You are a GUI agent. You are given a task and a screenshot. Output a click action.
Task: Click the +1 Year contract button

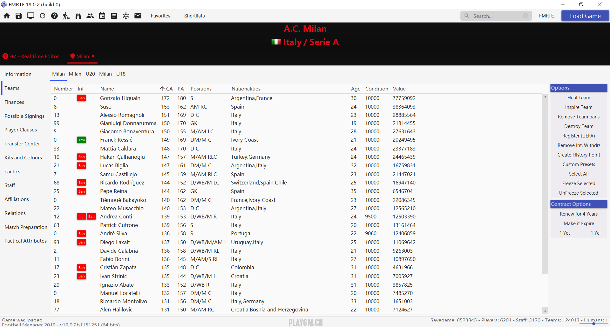594,233
